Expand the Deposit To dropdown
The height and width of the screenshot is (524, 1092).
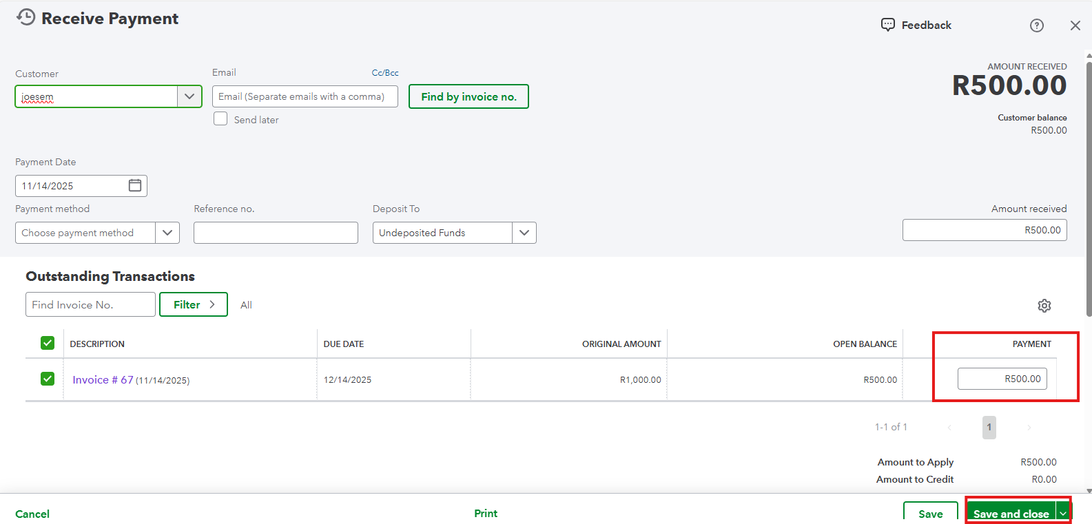tap(524, 233)
